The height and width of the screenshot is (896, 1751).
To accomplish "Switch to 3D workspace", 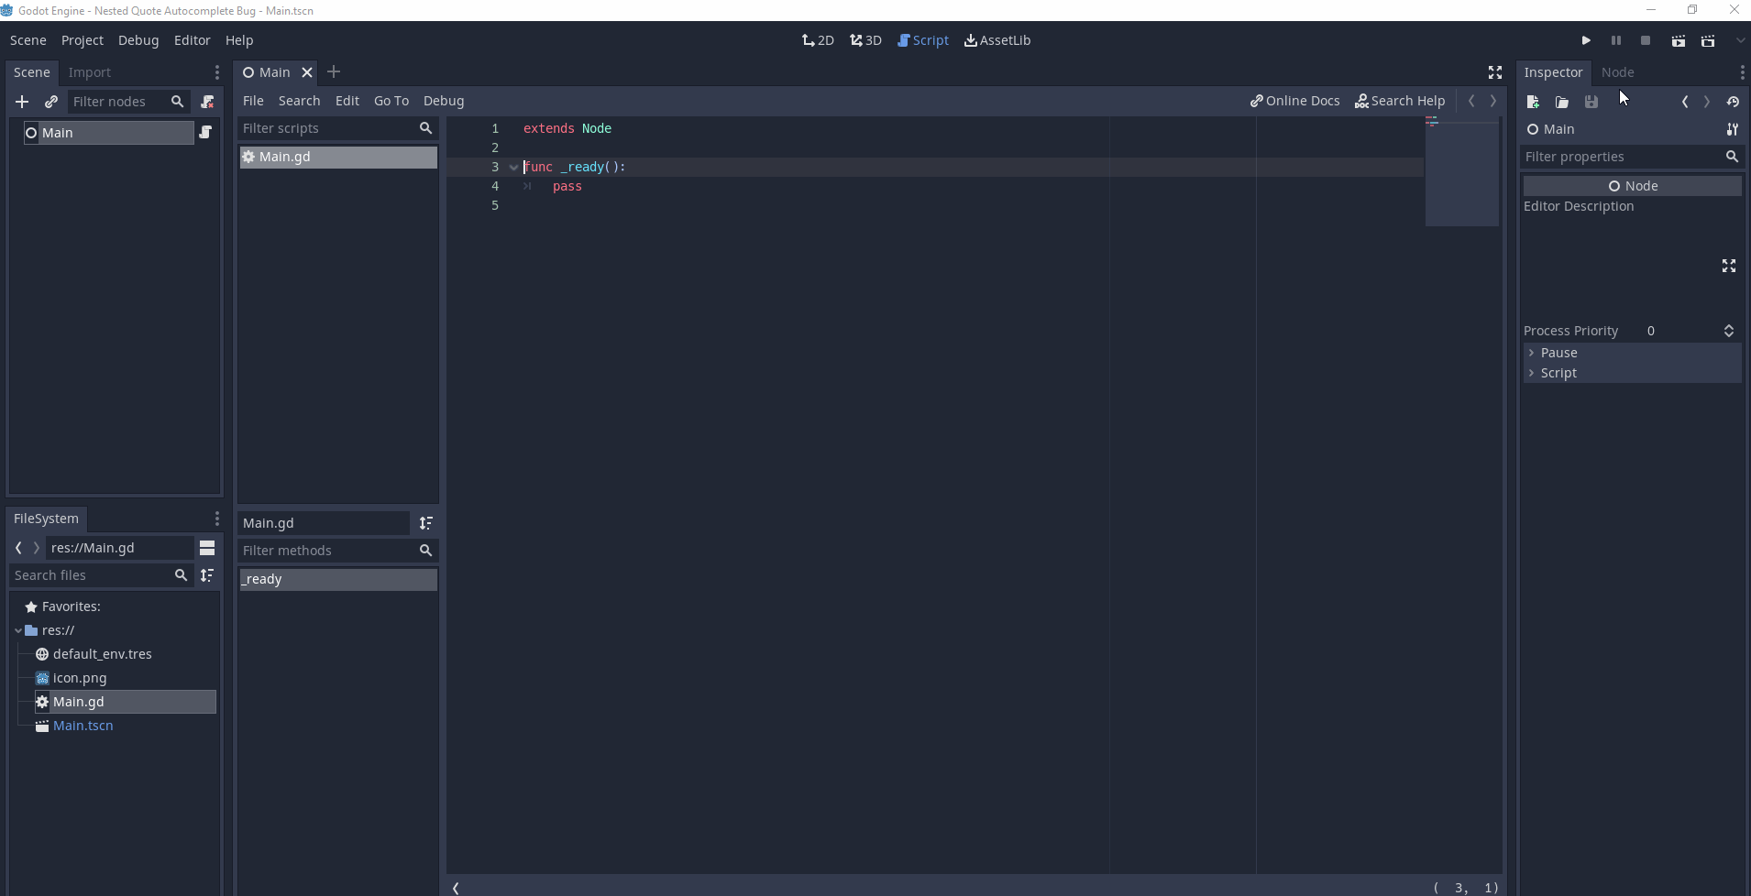I will click(865, 40).
